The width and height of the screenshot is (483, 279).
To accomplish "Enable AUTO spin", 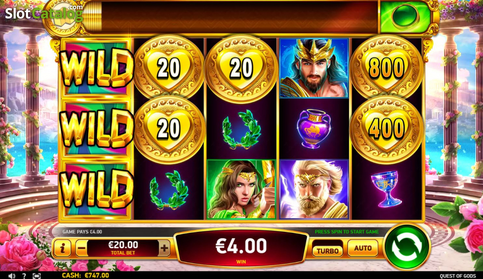I will pos(363,248).
